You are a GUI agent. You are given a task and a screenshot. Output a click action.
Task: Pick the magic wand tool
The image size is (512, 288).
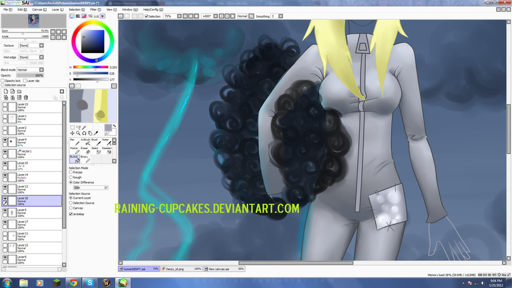point(84,127)
